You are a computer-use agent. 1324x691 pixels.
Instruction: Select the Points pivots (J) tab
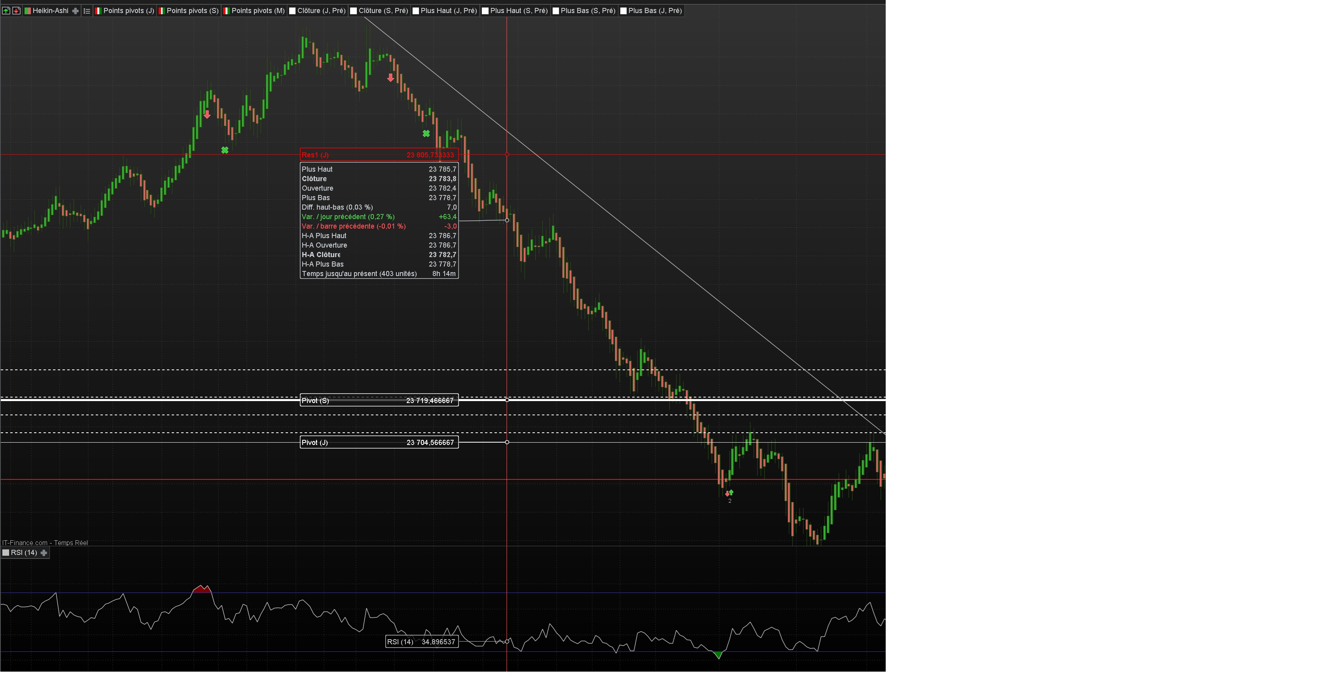click(x=129, y=11)
